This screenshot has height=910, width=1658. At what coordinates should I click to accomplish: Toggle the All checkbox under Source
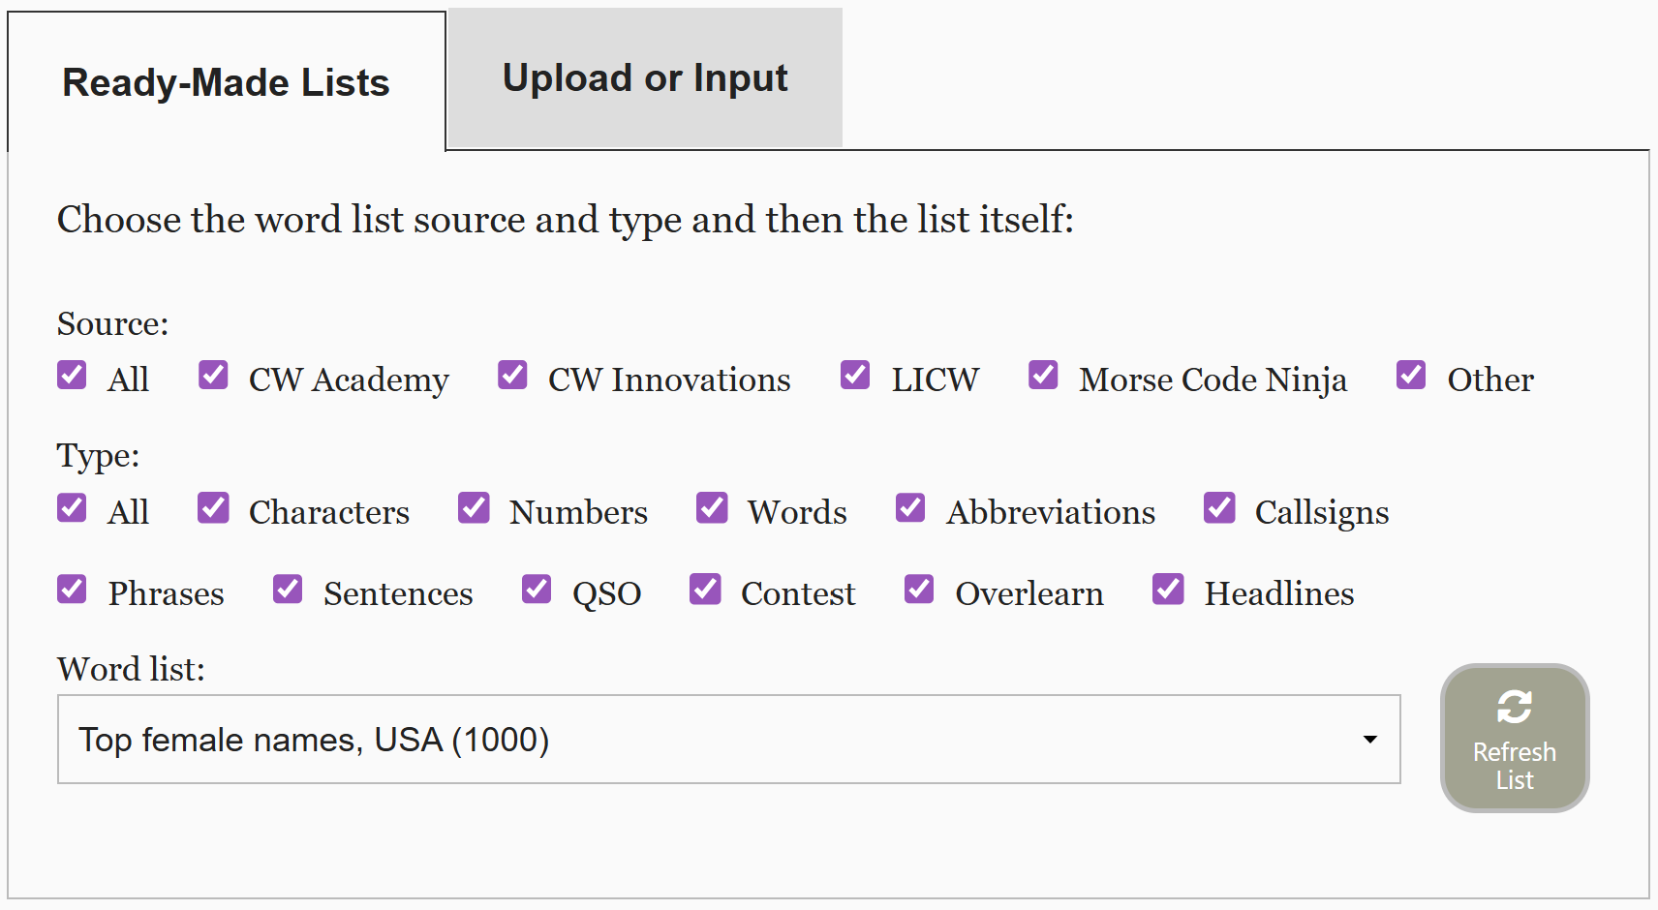click(72, 375)
